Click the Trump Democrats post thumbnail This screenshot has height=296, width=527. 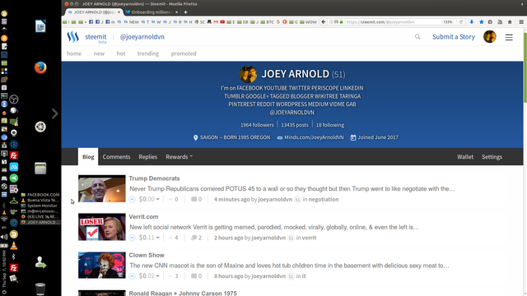click(102, 188)
